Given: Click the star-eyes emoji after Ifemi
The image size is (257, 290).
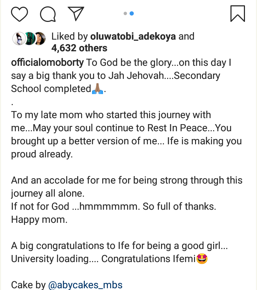Looking at the screenshot, I should [x=202, y=259].
